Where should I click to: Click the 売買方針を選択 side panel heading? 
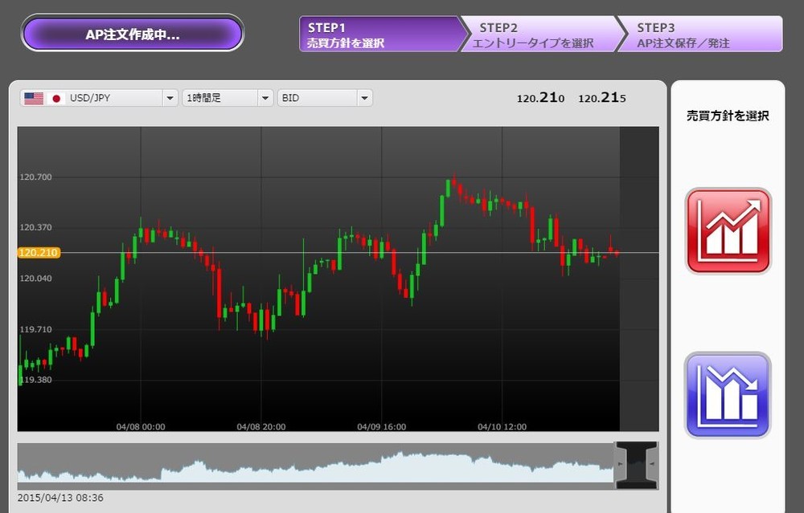[728, 116]
